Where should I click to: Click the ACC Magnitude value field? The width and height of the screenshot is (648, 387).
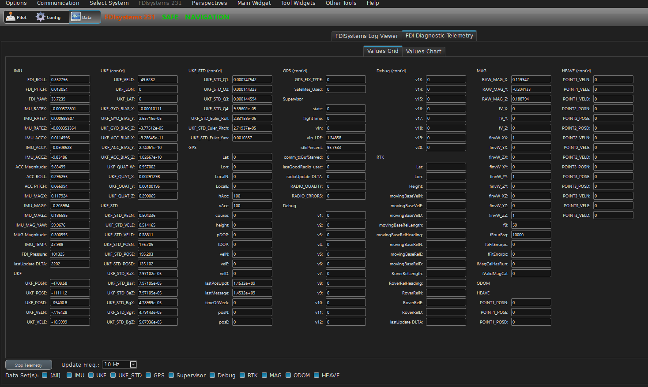click(x=70, y=167)
